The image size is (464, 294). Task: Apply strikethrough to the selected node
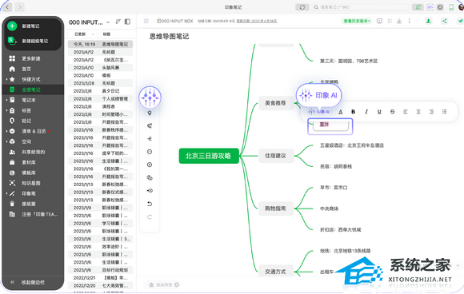(x=392, y=112)
